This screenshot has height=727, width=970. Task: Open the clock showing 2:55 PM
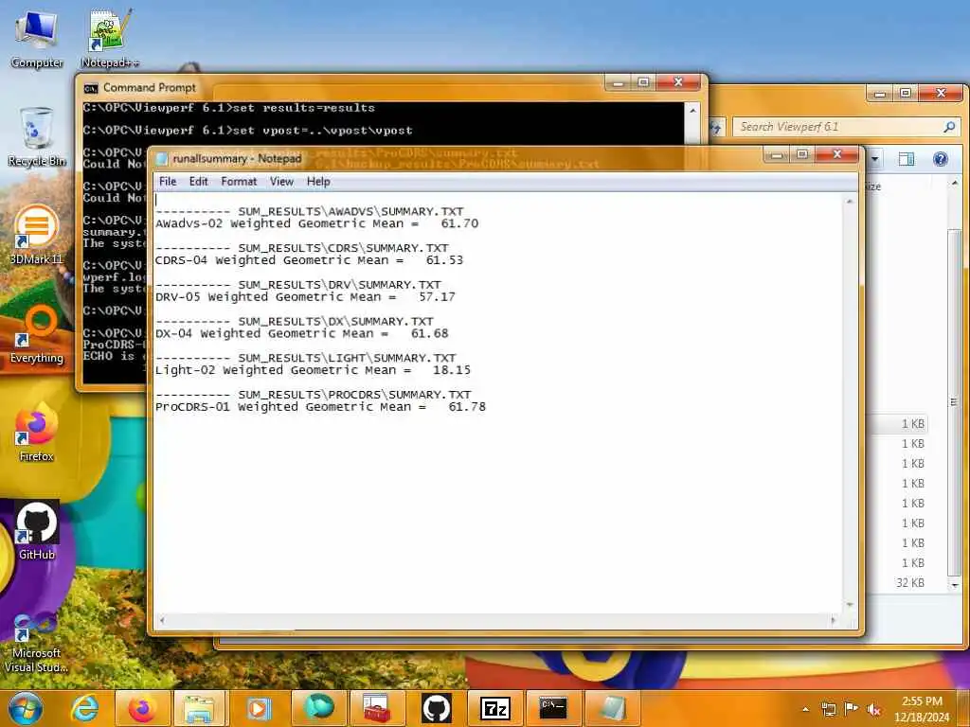point(922,709)
